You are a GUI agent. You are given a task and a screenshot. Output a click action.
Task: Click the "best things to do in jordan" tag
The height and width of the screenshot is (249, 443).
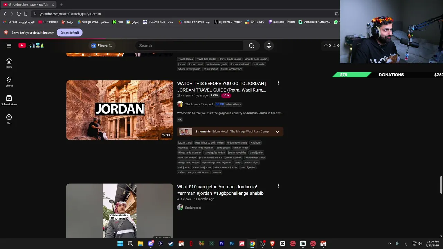[209, 142]
